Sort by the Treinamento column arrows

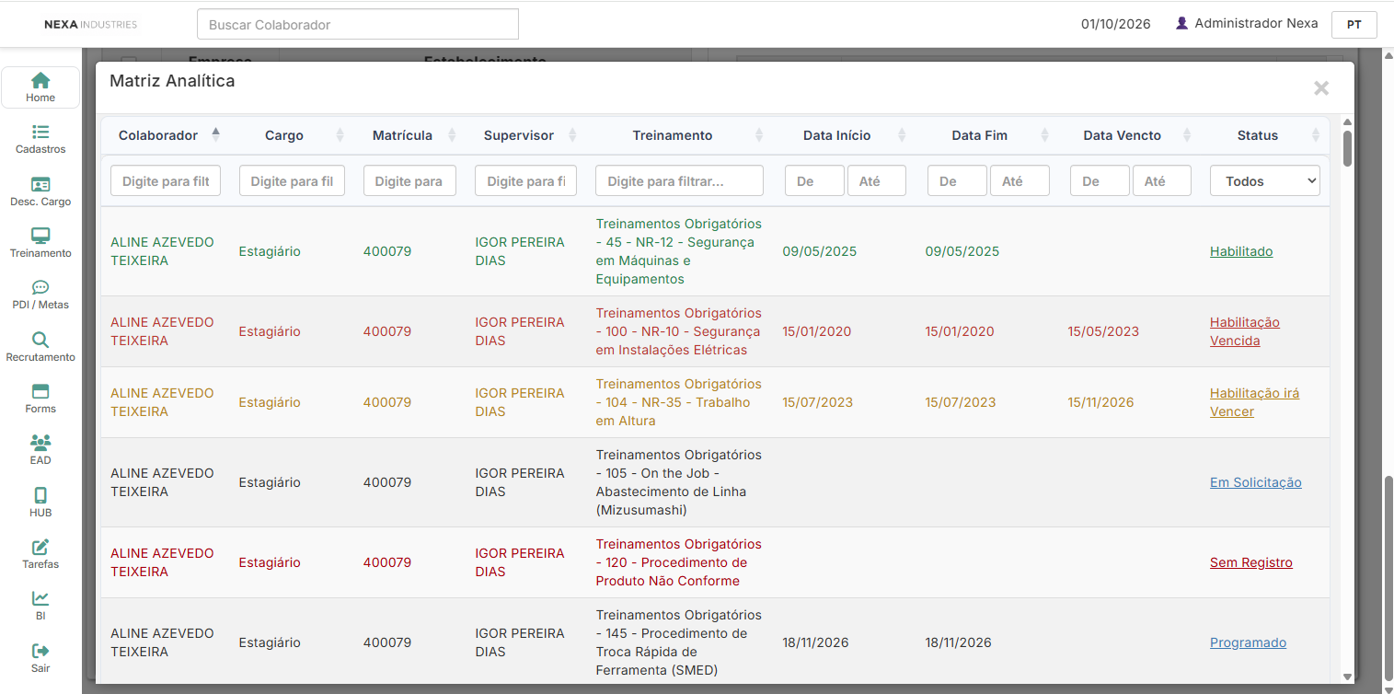pos(759,135)
